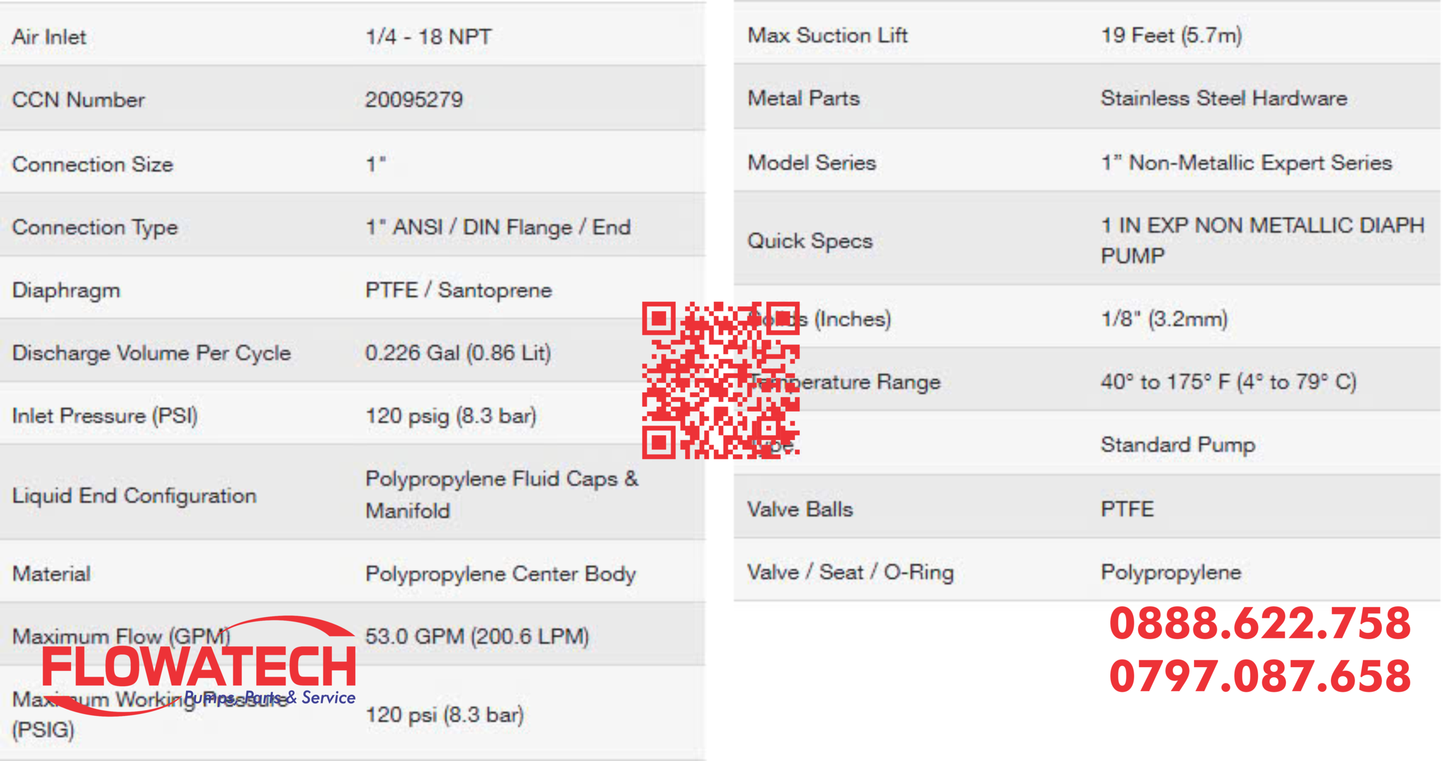This screenshot has width=1442, height=761.
Task: Click the Polypropylene Center Body value
Action: pos(501,574)
